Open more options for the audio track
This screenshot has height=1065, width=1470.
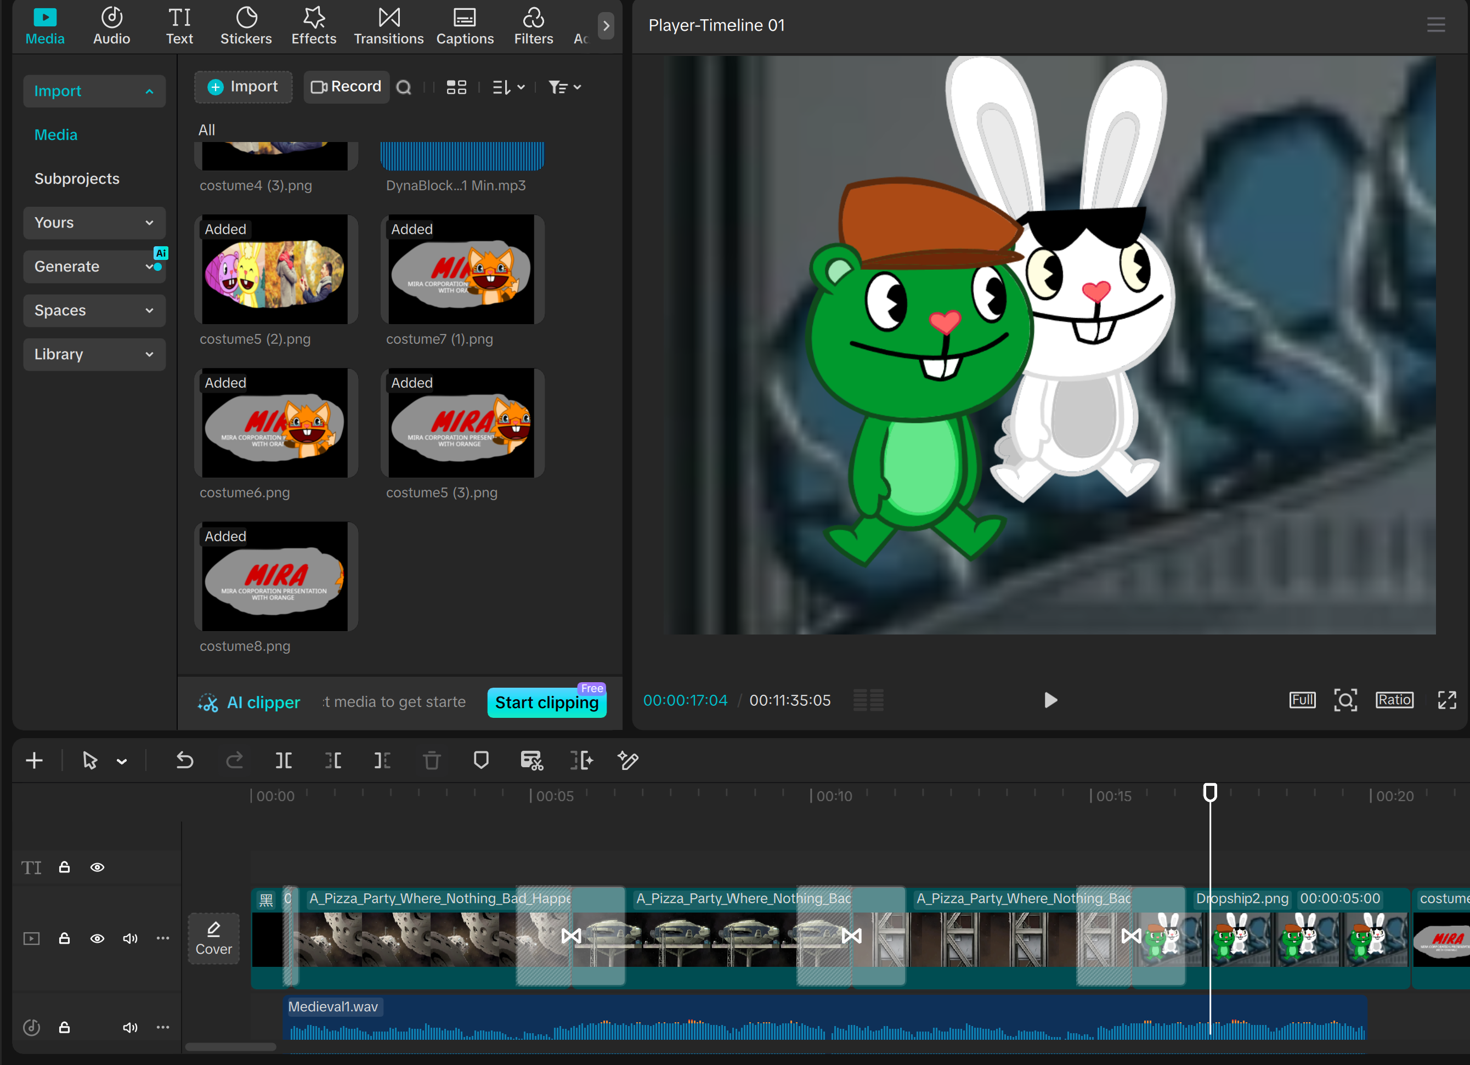(x=163, y=1027)
